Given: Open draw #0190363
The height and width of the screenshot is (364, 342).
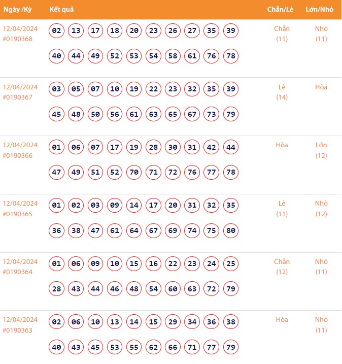Looking at the screenshot, I should click(18, 330).
